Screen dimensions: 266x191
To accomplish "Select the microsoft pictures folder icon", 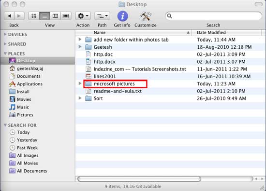I will pos(89,84).
